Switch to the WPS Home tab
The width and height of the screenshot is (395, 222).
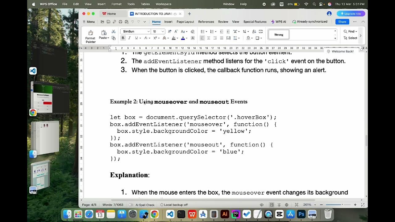tap(109, 14)
